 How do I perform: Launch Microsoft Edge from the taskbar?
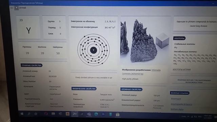click(96, 114)
